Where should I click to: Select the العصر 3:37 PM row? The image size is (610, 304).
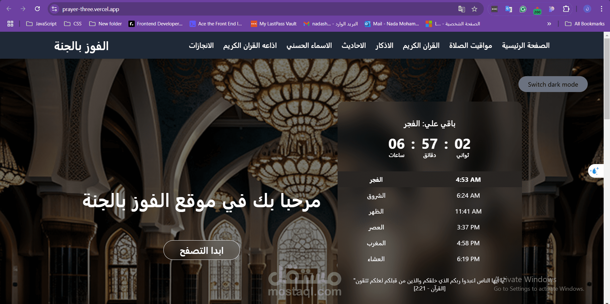430,227
